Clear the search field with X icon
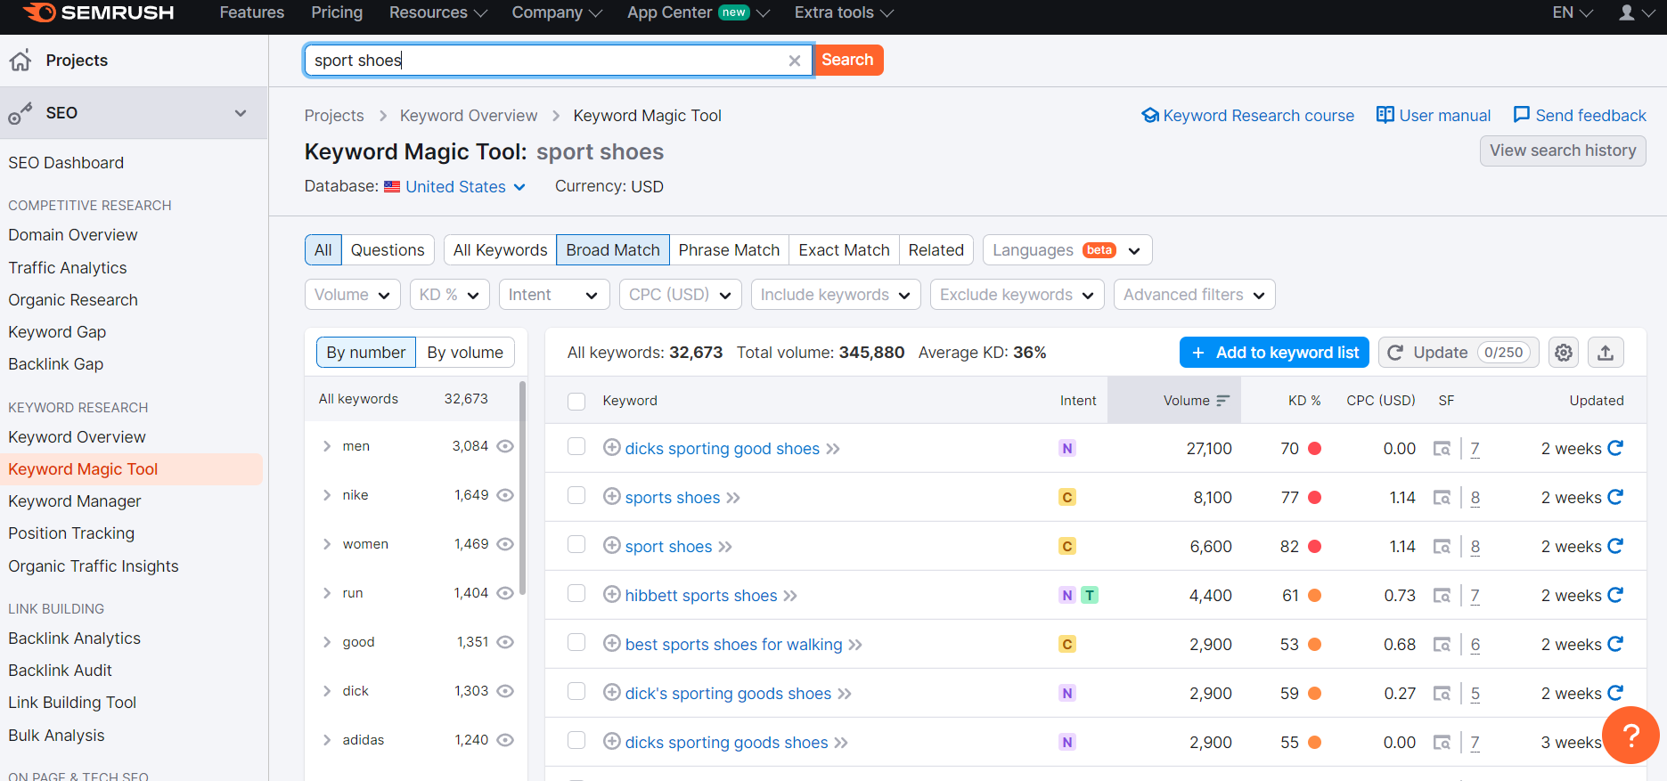The width and height of the screenshot is (1667, 781). pyautogui.click(x=794, y=61)
